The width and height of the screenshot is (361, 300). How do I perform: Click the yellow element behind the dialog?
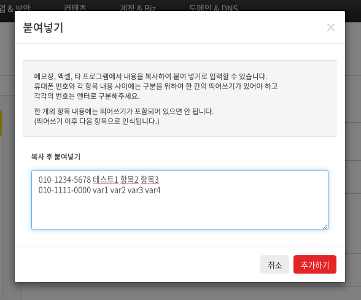click(x=1, y=123)
